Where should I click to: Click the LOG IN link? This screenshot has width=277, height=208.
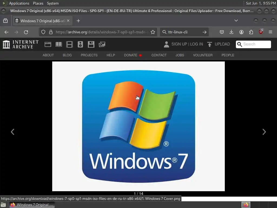pos(197,44)
